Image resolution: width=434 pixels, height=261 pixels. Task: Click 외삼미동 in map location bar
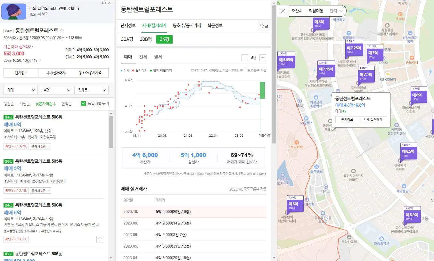316,11
